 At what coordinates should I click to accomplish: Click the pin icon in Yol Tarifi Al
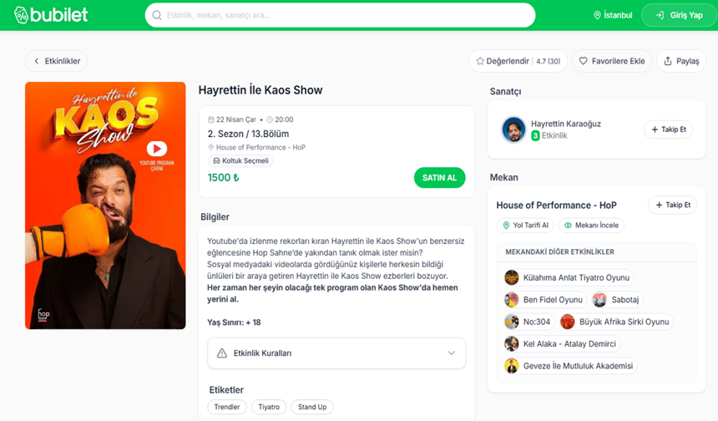click(x=506, y=226)
